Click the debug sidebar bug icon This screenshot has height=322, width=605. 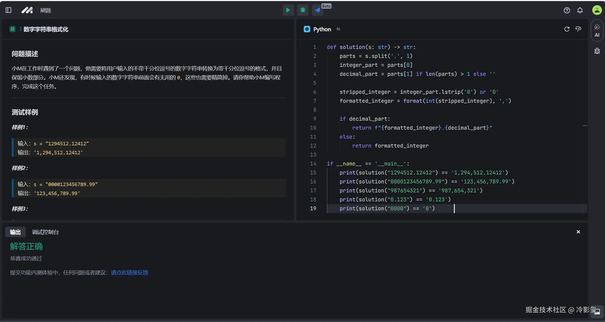(597, 51)
